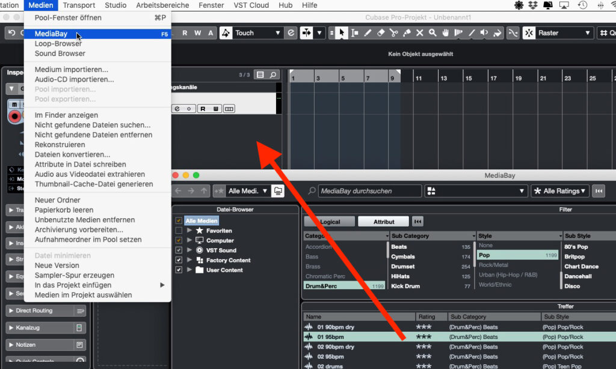Pick the Play speaker tool
Screen dimensions: 616x369
coord(484,33)
